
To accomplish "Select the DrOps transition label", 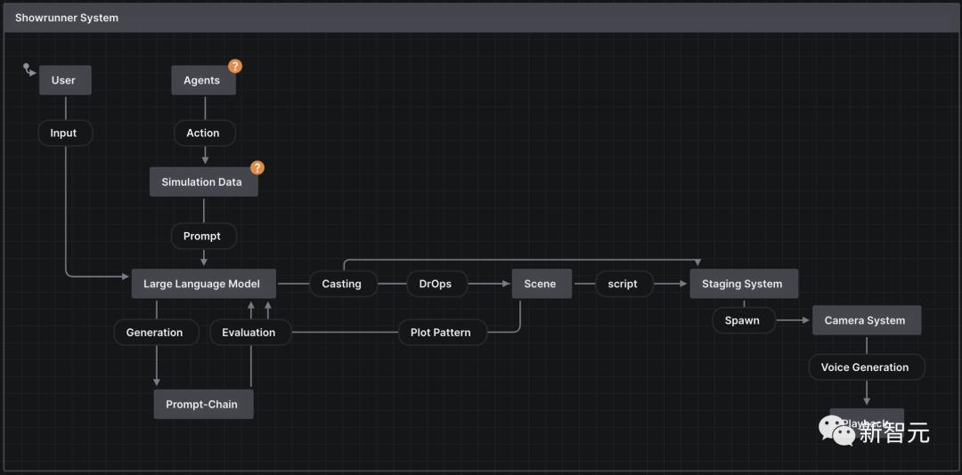I will click(x=436, y=284).
